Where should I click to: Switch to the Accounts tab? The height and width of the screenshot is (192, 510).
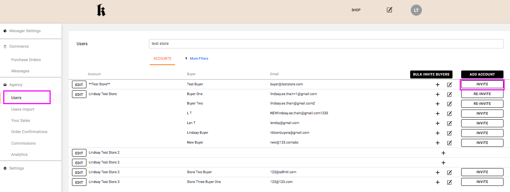[x=162, y=59]
